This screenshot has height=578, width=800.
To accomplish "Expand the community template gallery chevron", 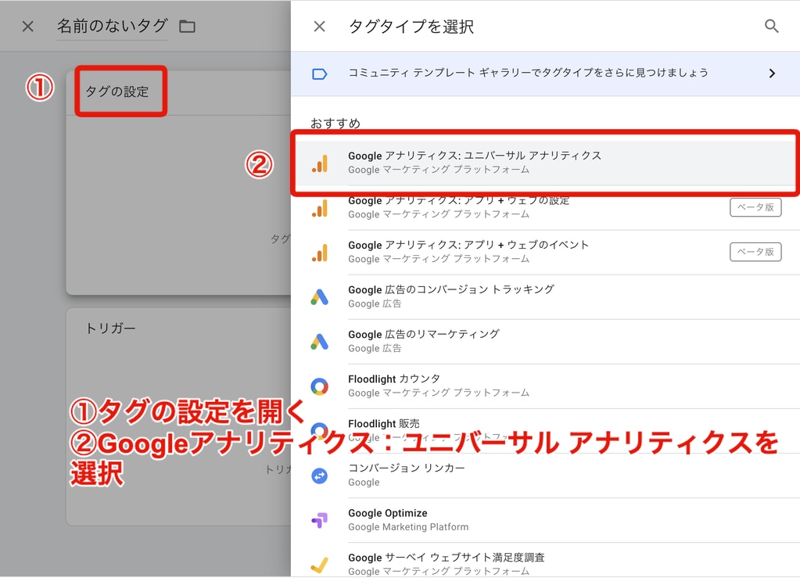I will (771, 74).
